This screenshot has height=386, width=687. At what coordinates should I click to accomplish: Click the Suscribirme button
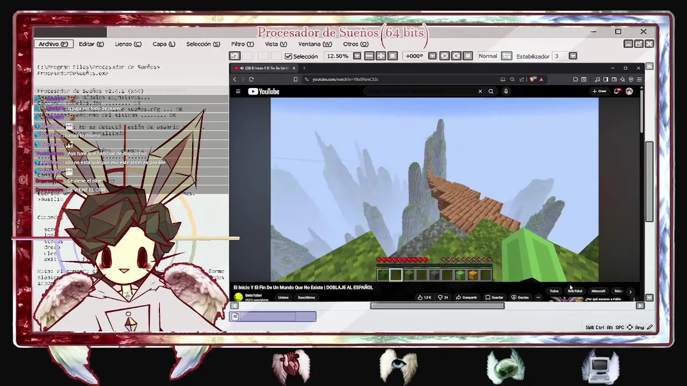306,298
